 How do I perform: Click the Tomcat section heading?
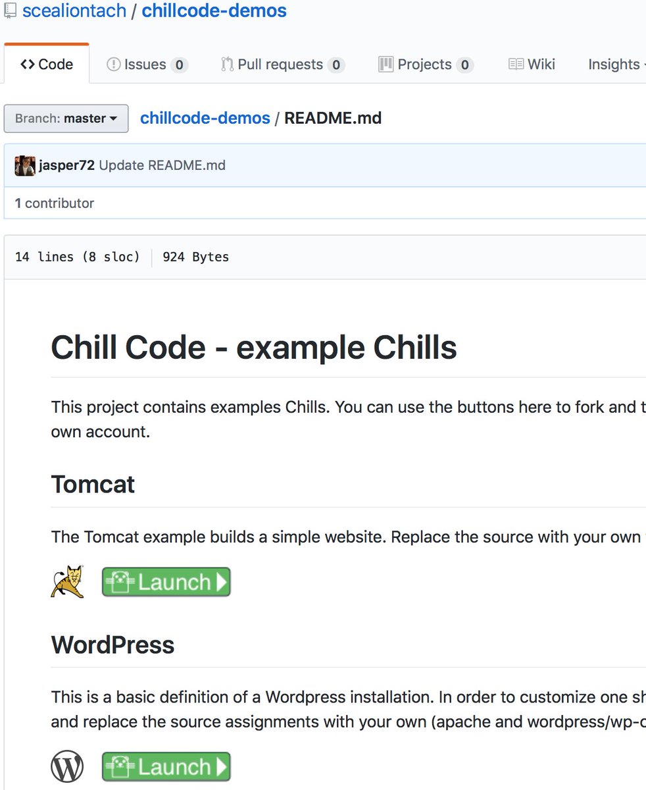click(x=93, y=485)
